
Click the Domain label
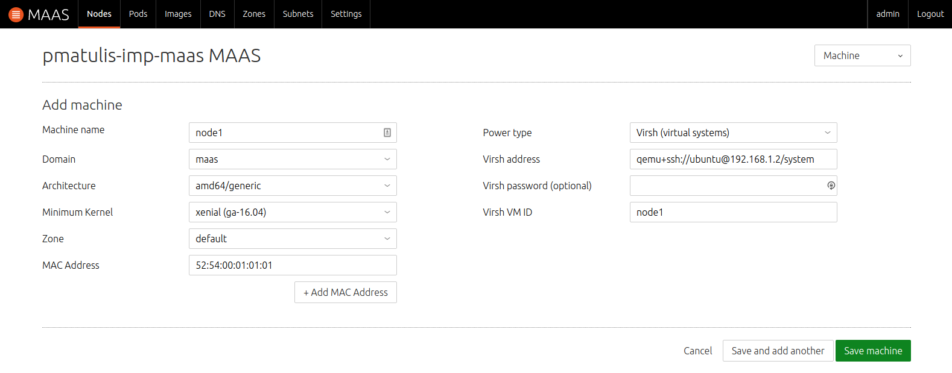tap(59, 159)
